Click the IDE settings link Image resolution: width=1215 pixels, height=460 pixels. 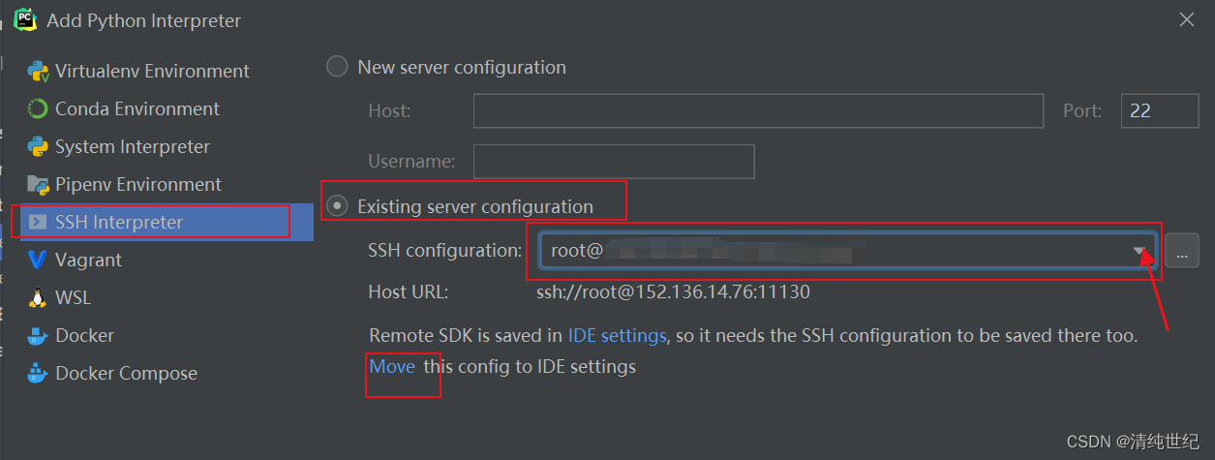617,336
